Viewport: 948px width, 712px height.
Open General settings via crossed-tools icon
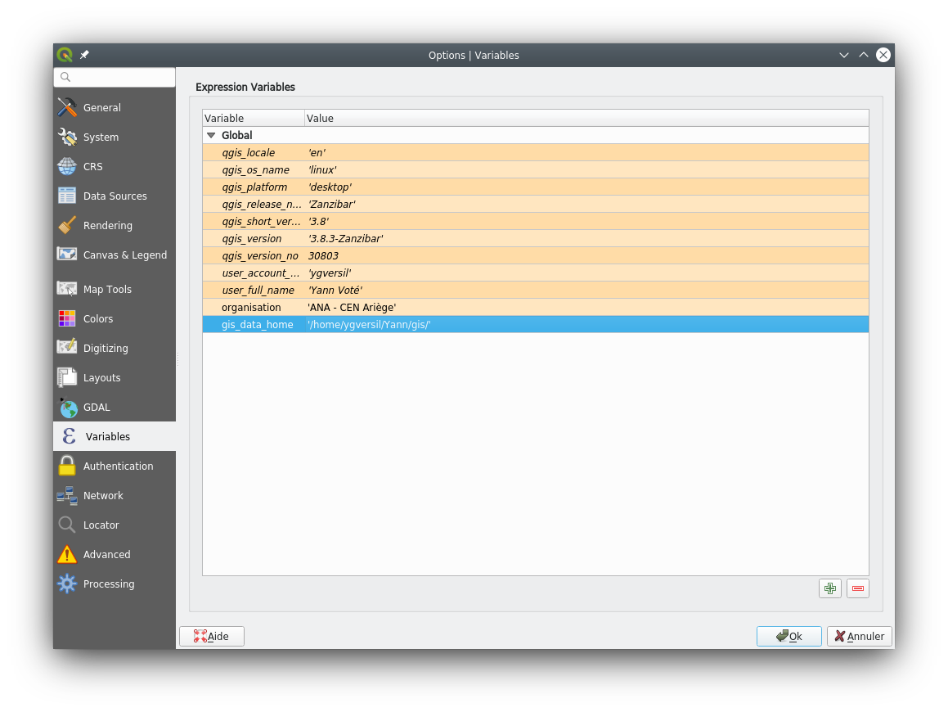[67, 108]
